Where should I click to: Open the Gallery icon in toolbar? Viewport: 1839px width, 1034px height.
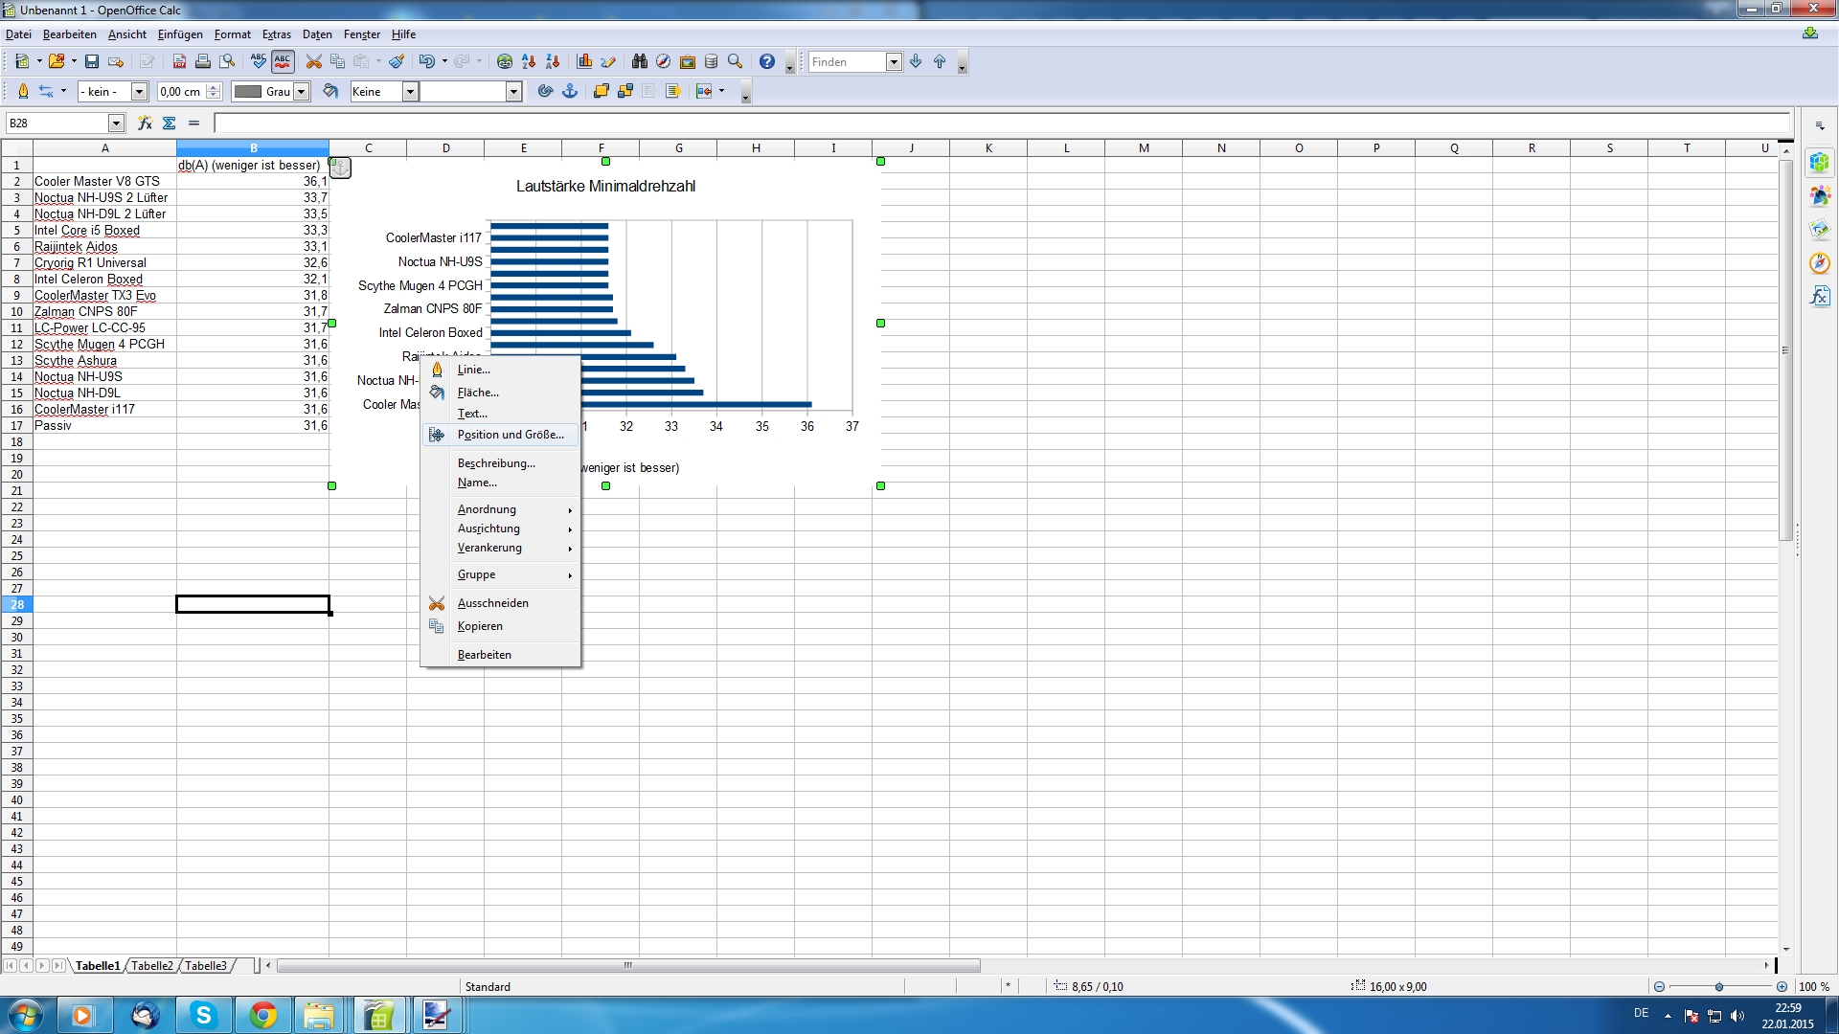688,62
